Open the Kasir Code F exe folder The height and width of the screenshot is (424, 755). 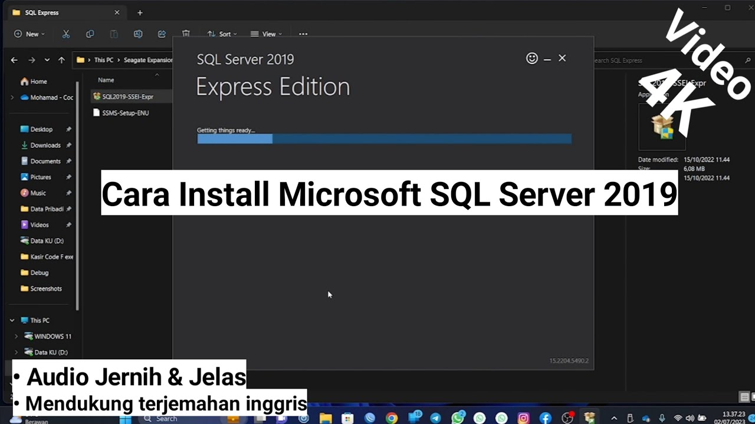point(47,257)
